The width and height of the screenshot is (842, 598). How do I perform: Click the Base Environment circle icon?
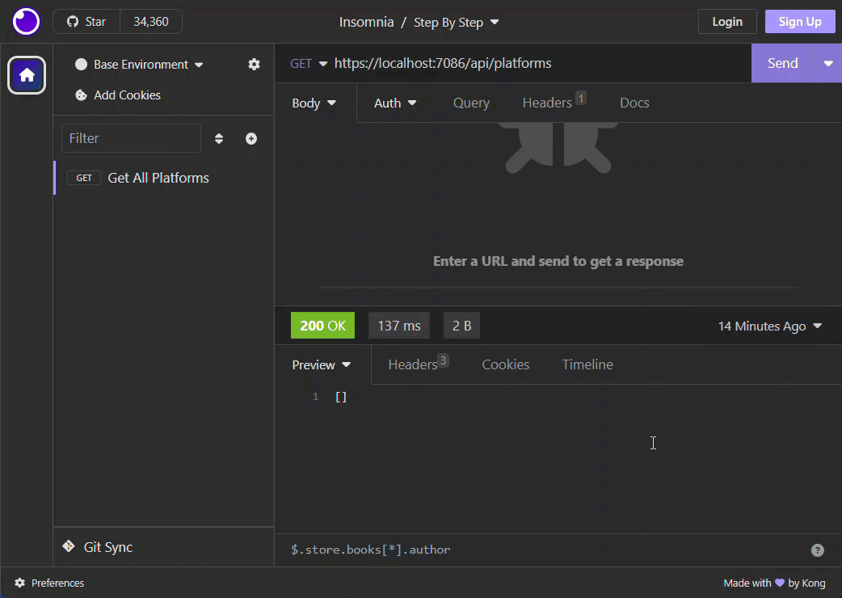(81, 65)
